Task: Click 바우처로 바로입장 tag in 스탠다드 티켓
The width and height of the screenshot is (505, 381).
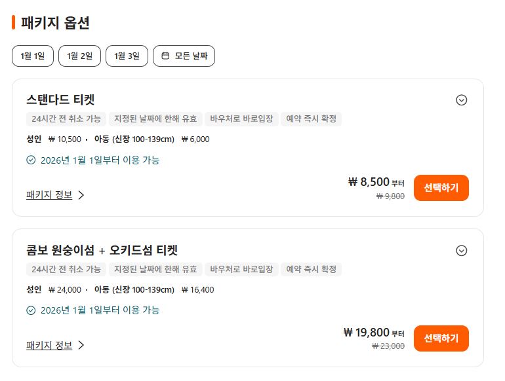Action: tap(240, 119)
